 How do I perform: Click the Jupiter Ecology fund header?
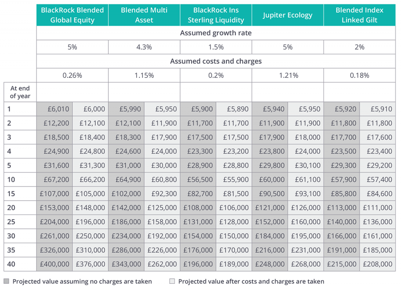point(287,15)
